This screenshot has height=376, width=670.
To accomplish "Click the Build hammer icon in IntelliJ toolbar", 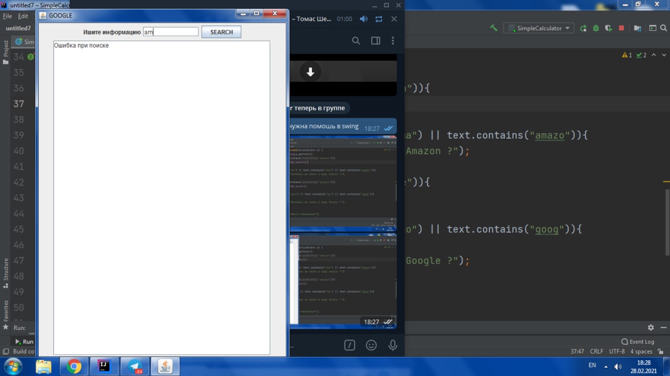I will click(494, 28).
